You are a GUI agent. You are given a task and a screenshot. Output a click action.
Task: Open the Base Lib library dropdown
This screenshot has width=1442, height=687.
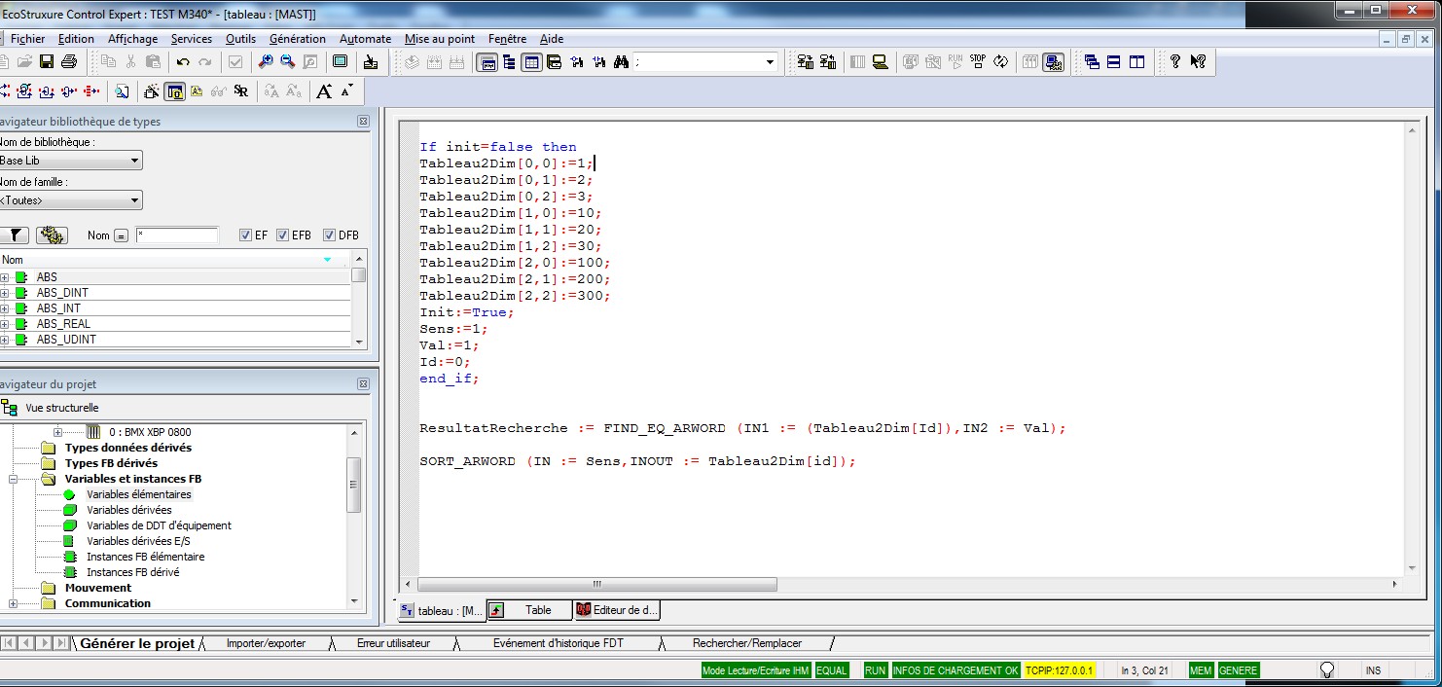134,161
